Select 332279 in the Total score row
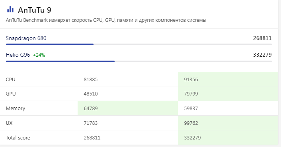Screen dimensions: 281x147 point(193,138)
